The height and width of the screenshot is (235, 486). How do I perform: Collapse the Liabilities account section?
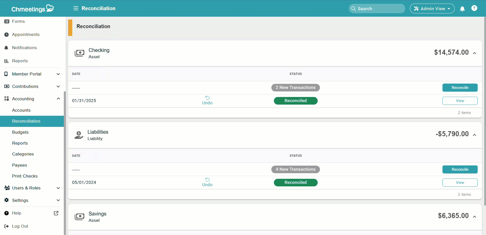point(475,135)
